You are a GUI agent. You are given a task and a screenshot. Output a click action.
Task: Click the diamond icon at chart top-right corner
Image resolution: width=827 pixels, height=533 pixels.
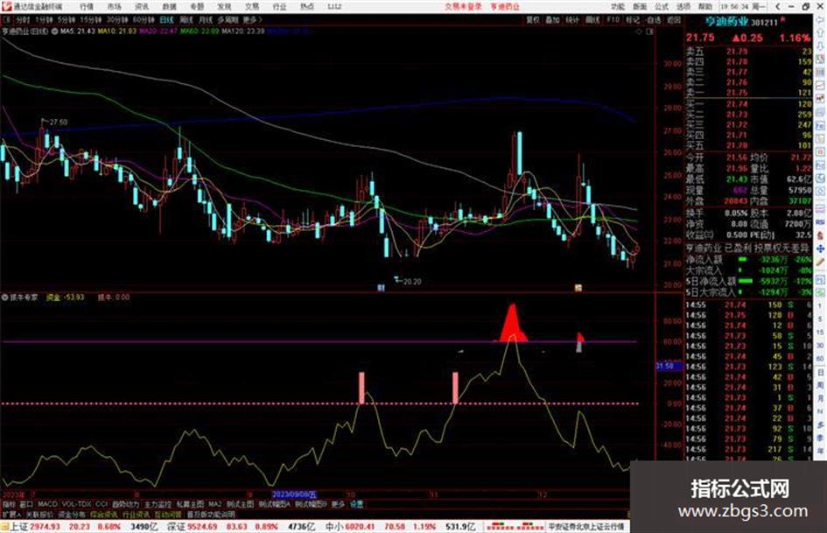tap(639, 32)
